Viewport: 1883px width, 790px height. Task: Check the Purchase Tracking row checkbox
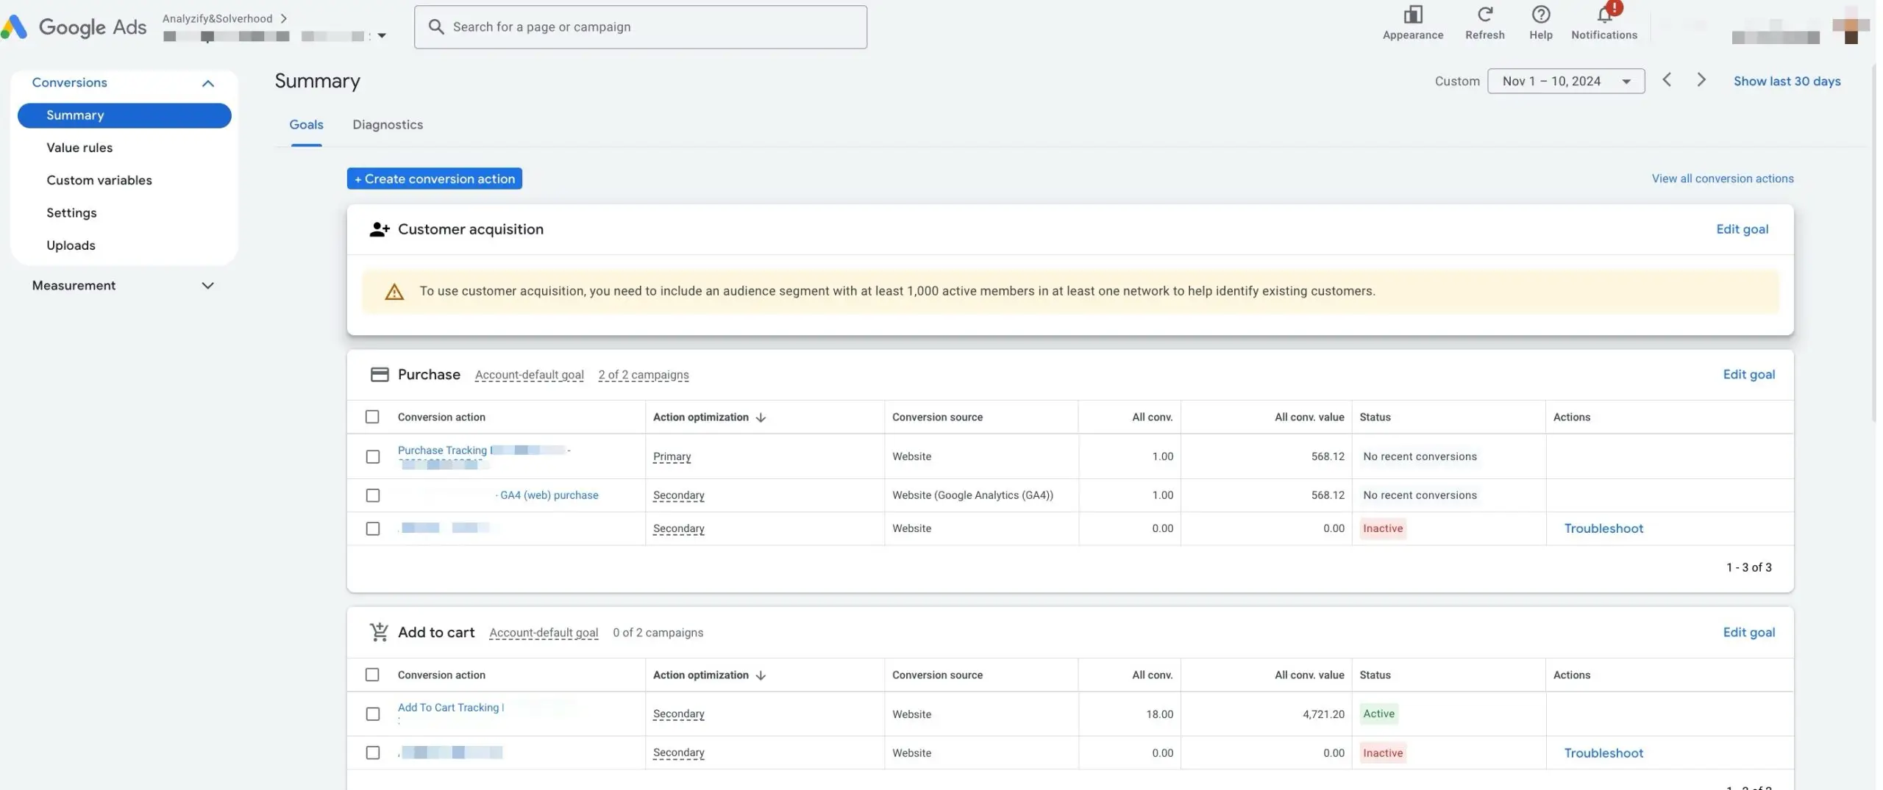372,456
